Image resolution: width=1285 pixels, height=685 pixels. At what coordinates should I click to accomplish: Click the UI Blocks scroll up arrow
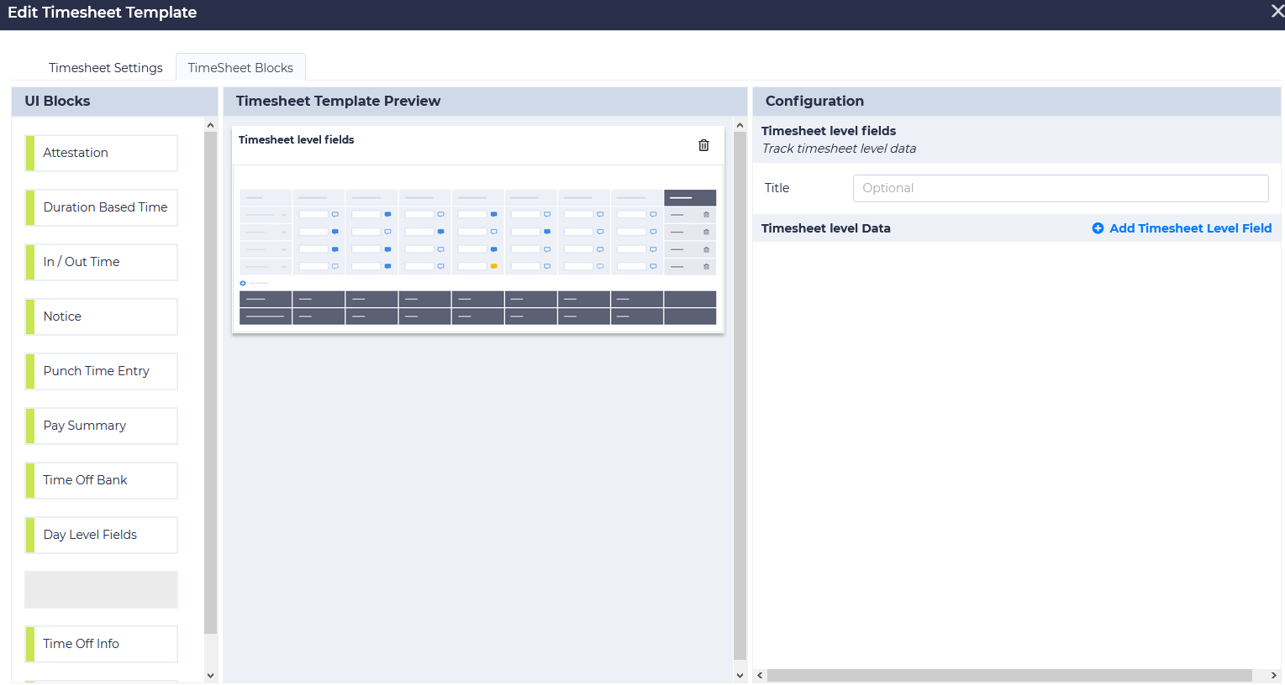tap(210, 125)
